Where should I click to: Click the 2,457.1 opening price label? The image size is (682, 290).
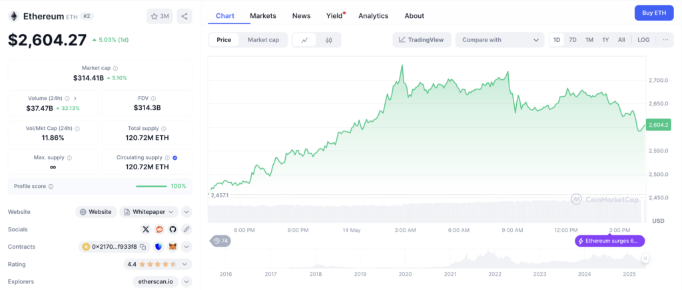[219, 195]
